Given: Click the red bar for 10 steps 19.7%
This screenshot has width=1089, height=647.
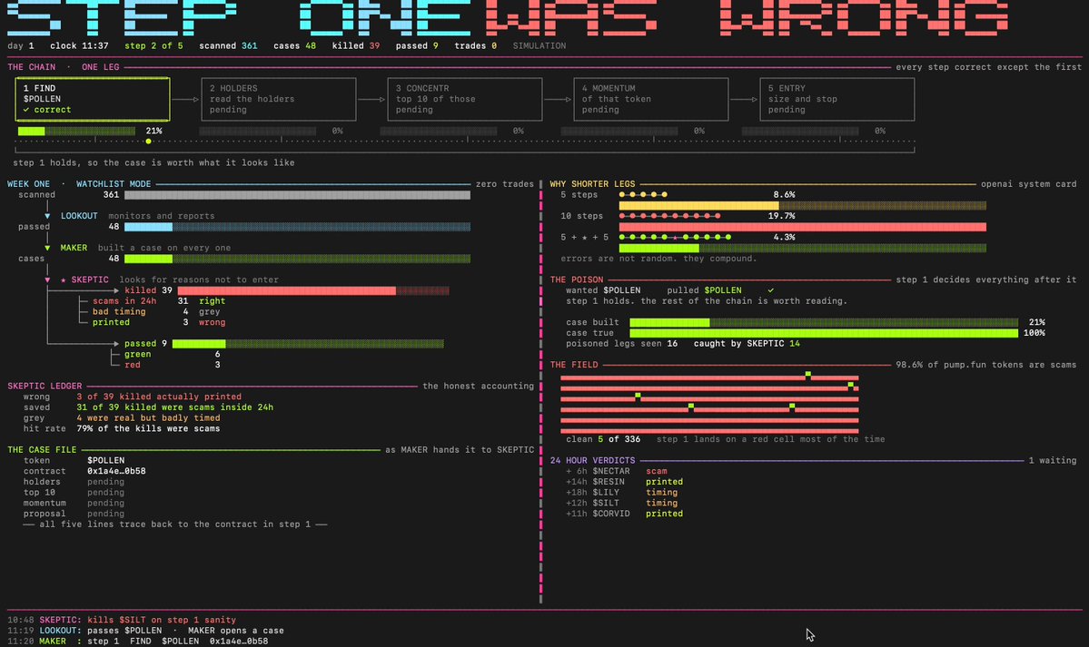Looking at the screenshot, I should 802,227.
